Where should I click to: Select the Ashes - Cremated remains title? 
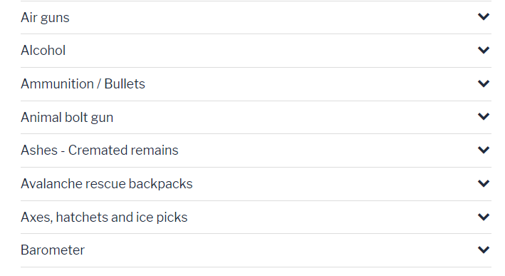pyautogui.click(x=100, y=150)
